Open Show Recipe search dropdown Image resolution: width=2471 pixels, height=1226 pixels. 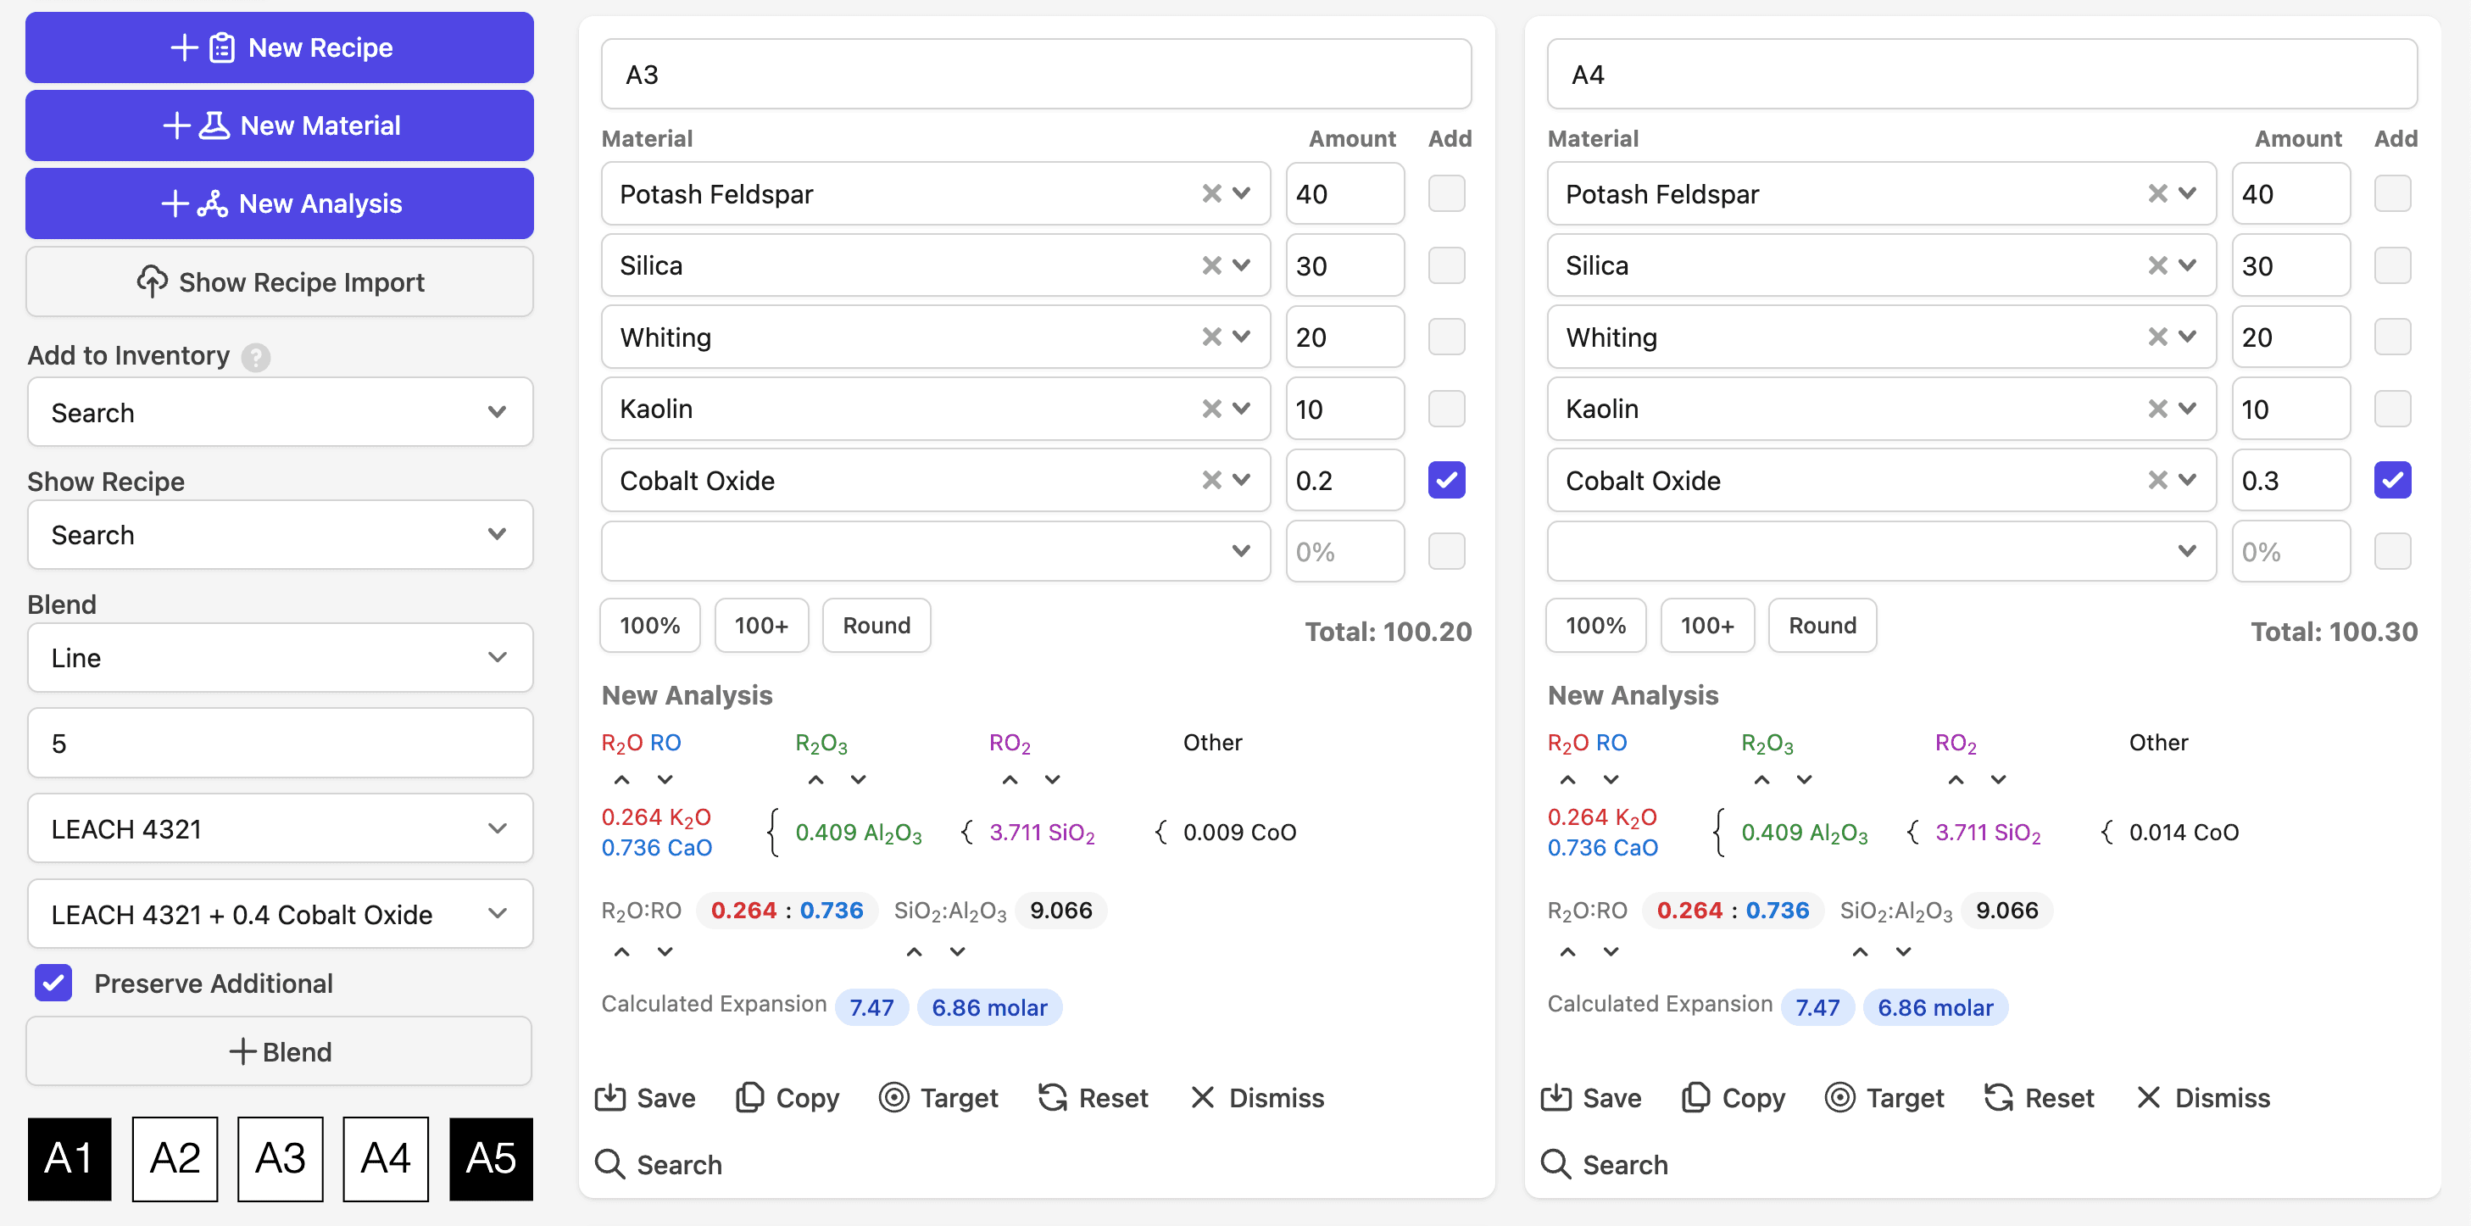tap(279, 535)
